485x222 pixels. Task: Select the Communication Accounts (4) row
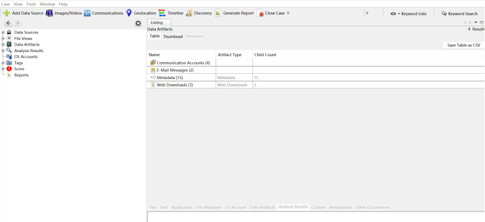point(316,63)
